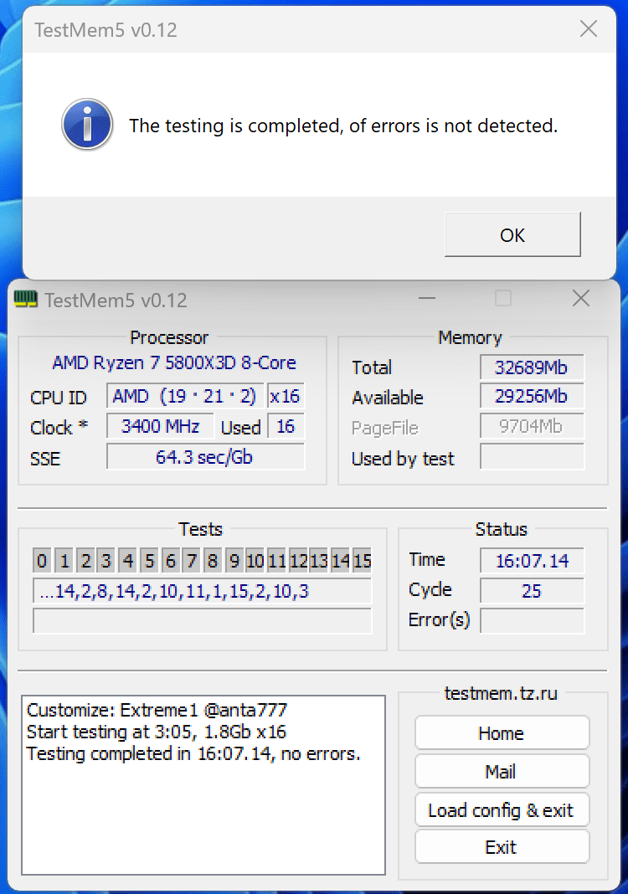This screenshot has height=894, width=628.
Task: Click the TestMem5 v0.12 dialog title
Action: point(106,29)
